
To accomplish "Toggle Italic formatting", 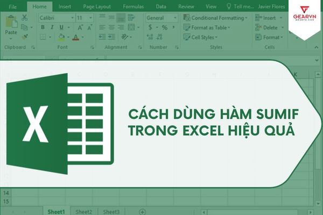I will pyautogui.click(x=52, y=27).
